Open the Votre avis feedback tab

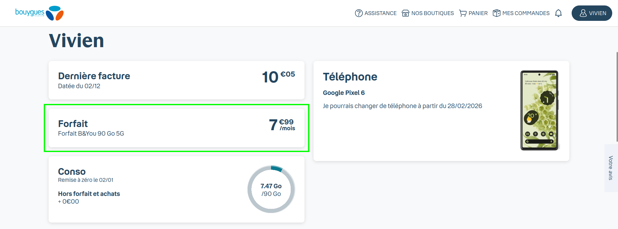[611, 168]
